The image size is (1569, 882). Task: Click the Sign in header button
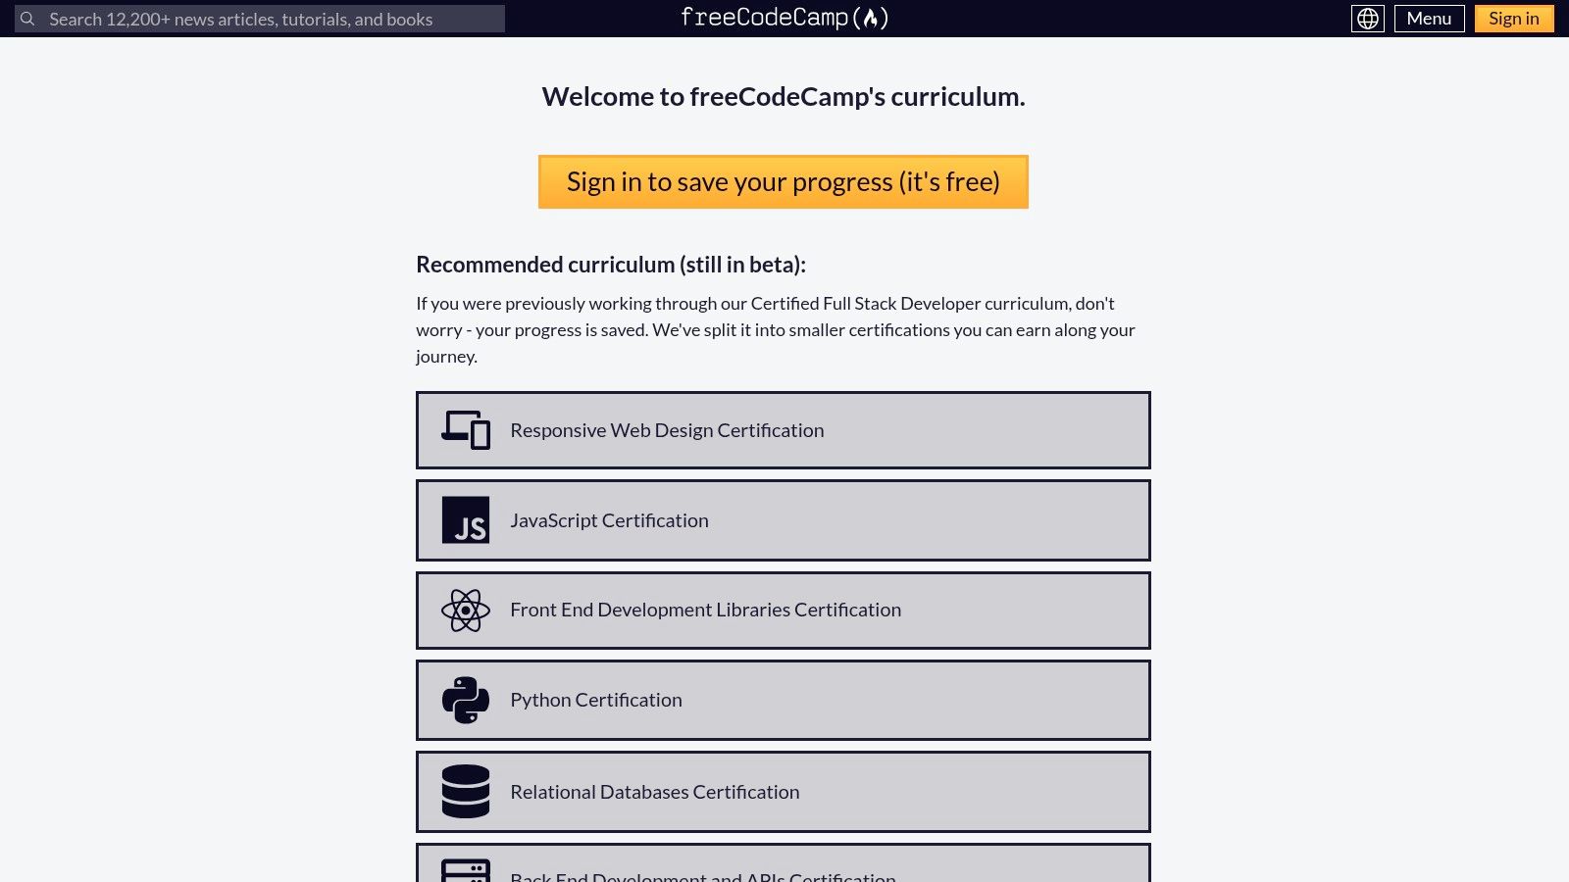(x=1514, y=19)
